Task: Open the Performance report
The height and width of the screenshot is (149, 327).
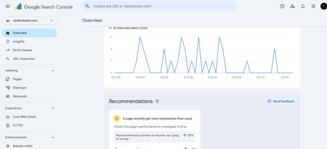Action: 29,50
